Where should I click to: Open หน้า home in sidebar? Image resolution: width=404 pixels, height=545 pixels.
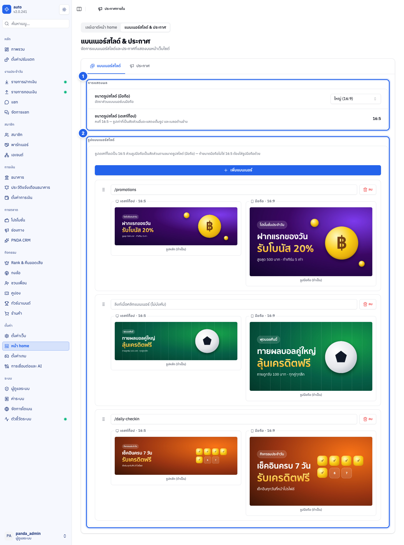point(36,346)
